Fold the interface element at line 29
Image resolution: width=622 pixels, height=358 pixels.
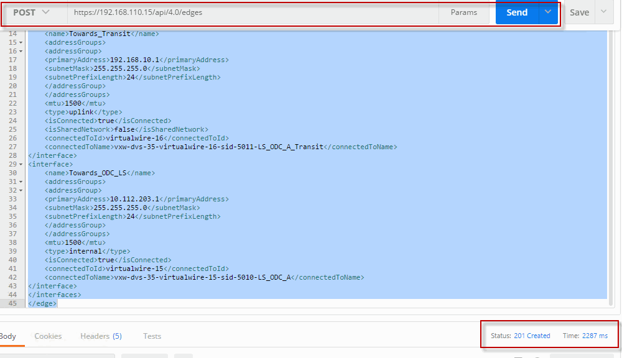22,165
